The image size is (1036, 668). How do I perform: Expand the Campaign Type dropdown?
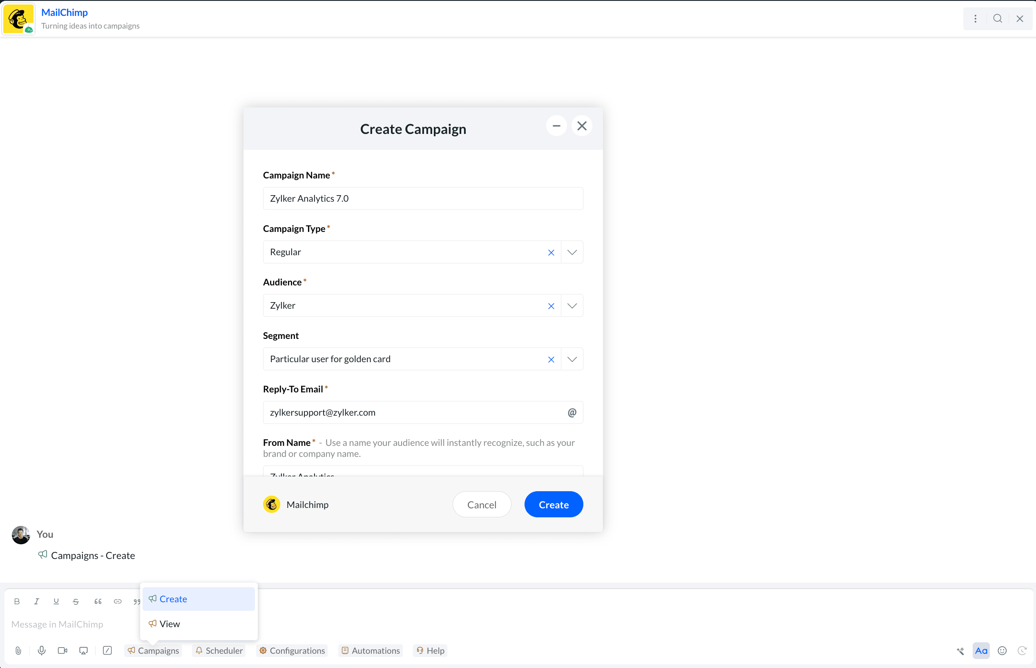[572, 252]
